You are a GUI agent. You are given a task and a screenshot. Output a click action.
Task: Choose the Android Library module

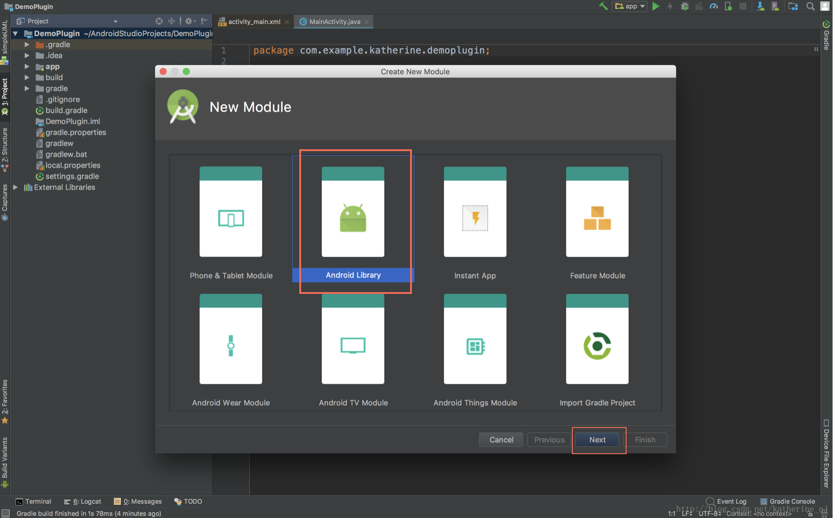click(x=353, y=219)
